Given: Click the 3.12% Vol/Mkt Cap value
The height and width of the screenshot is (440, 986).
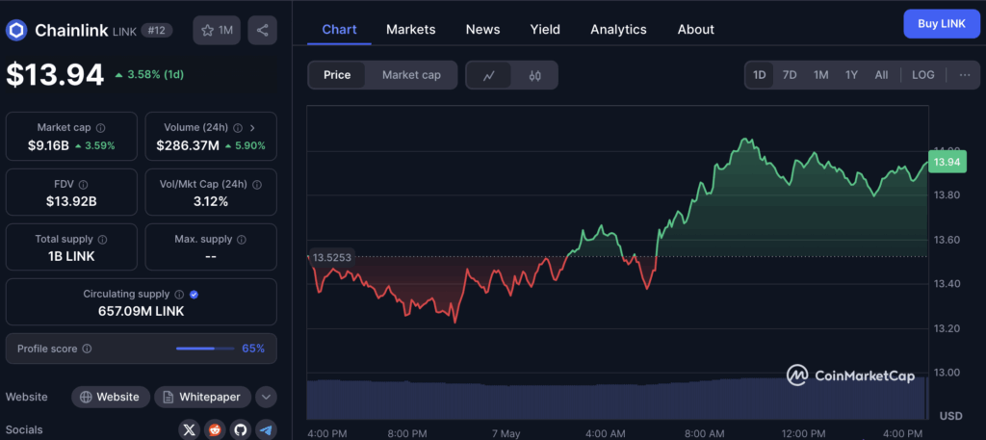Looking at the screenshot, I should pyautogui.click(x=211, y=201).
